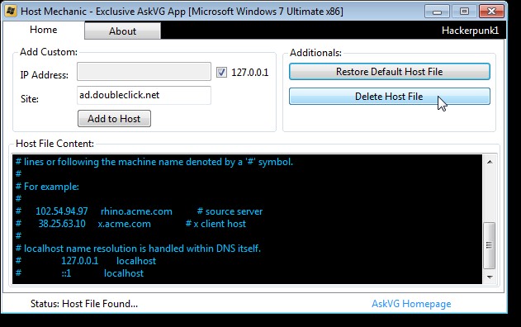
Task: Open the About tab
Action: 122,31
